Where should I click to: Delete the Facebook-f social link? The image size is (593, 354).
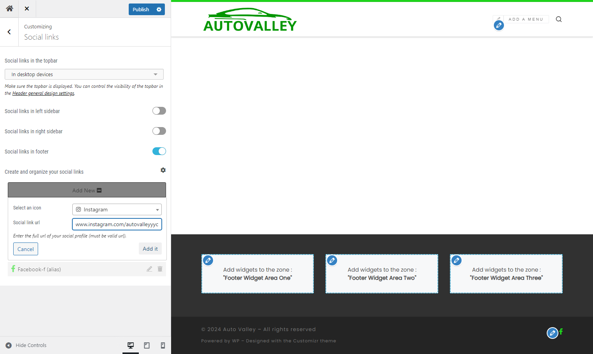pyautogui.click(x=160, y=269)
